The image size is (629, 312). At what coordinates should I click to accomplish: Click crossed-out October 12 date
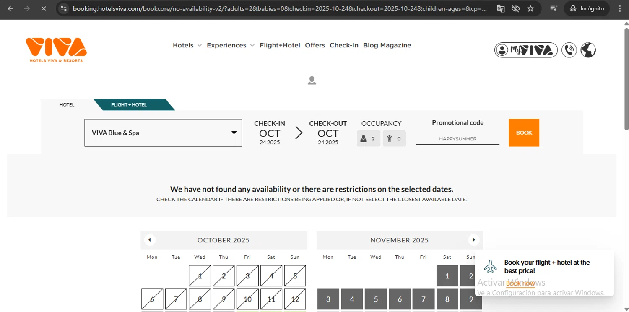(x=295, y=299)
